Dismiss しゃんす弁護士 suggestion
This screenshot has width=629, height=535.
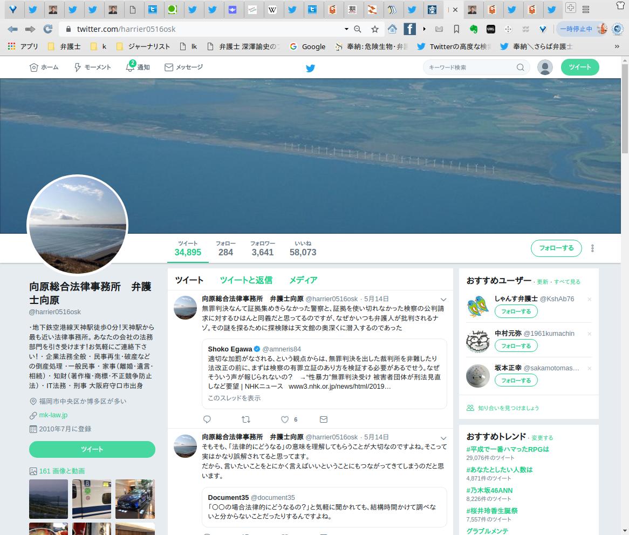[589, 300]
